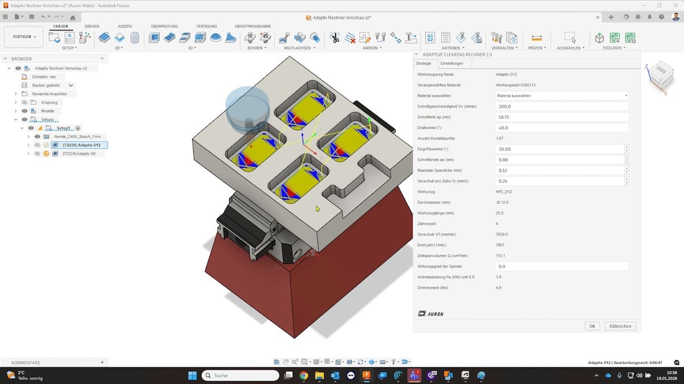Confirm the dialog with OK

coord(592,326)
